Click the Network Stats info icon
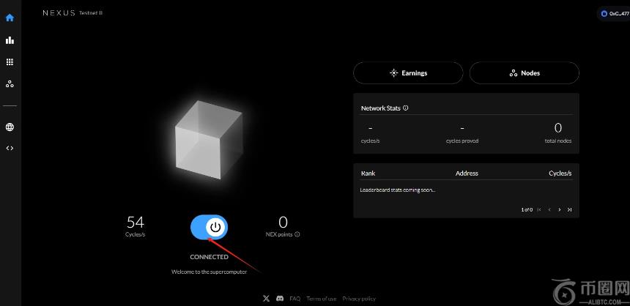Viewport: 630px width, 306px height. coord(406,108)
